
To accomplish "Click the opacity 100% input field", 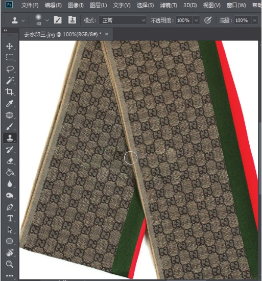I will coord(184,20).
